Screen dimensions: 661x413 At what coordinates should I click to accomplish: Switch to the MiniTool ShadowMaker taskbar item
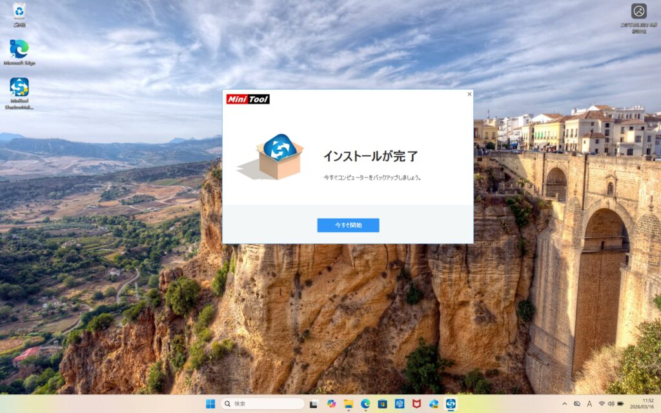(451, 404)
